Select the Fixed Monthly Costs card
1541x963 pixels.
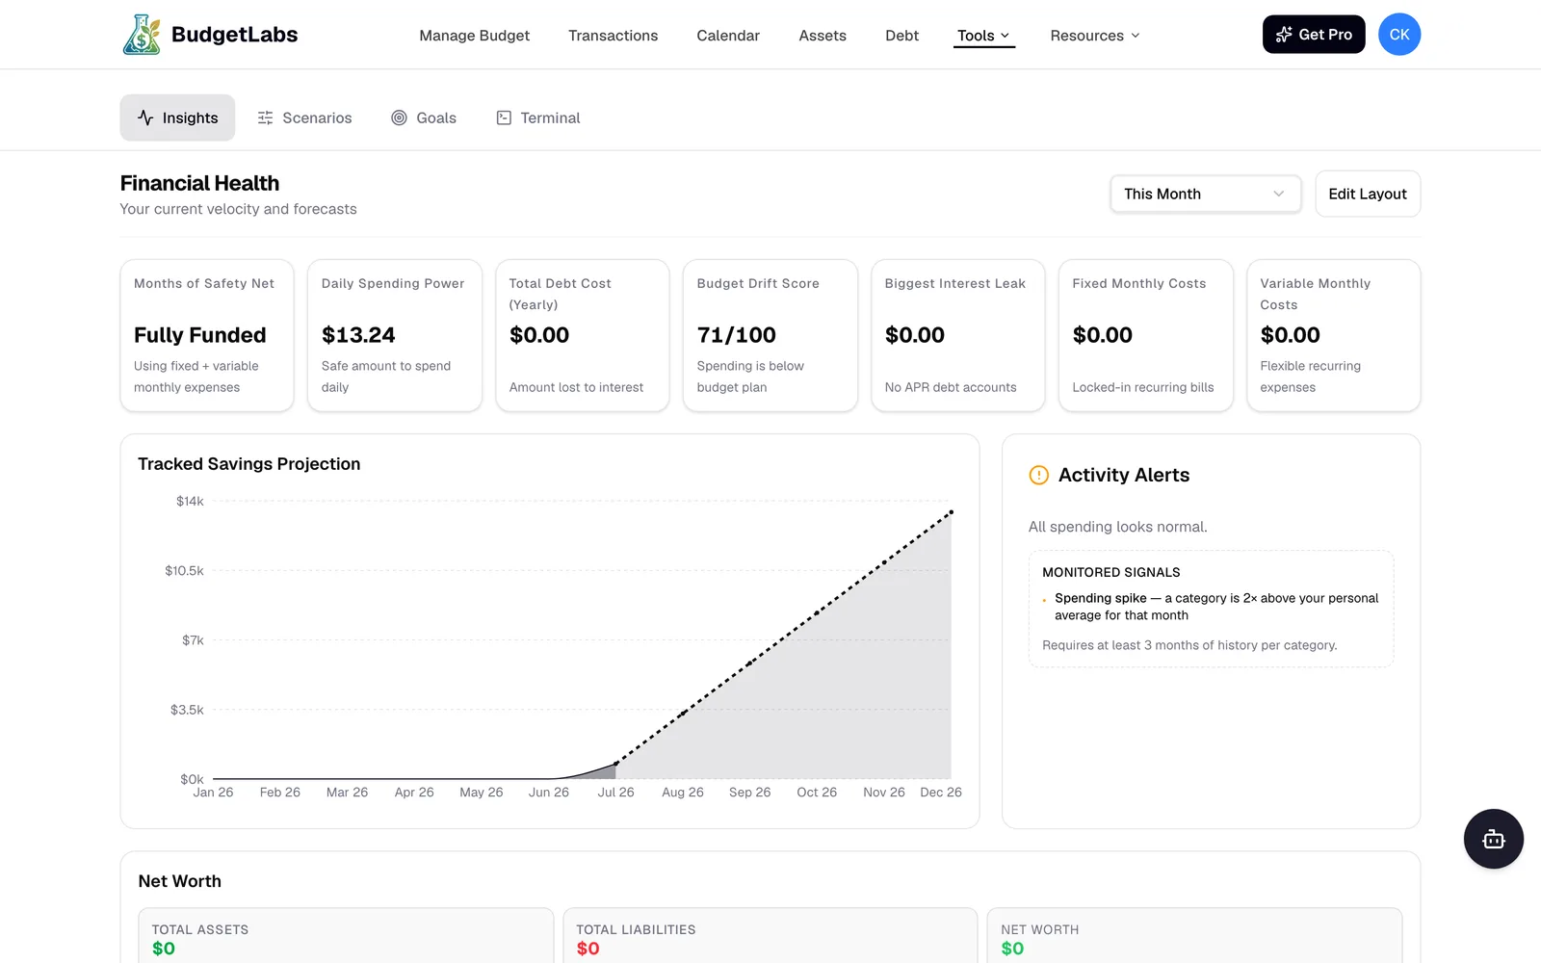1146,335
